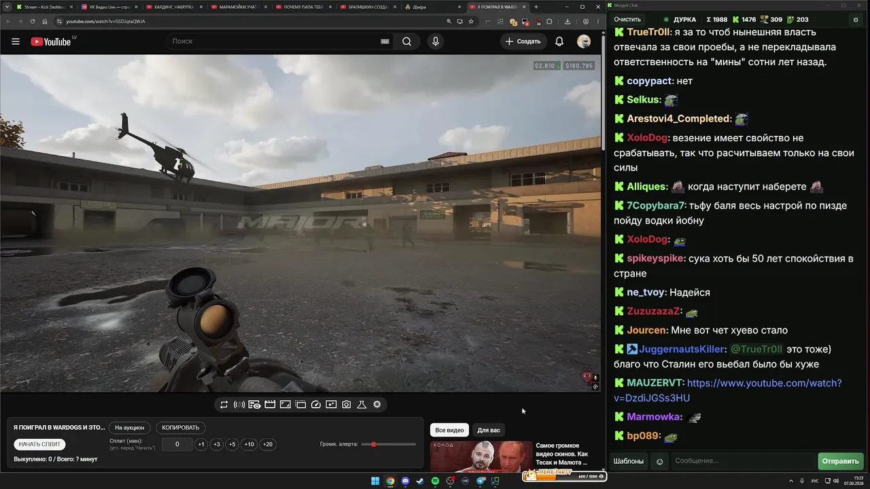
Task: Click Очистить in Merged Chat
Action: pos(627,20)
